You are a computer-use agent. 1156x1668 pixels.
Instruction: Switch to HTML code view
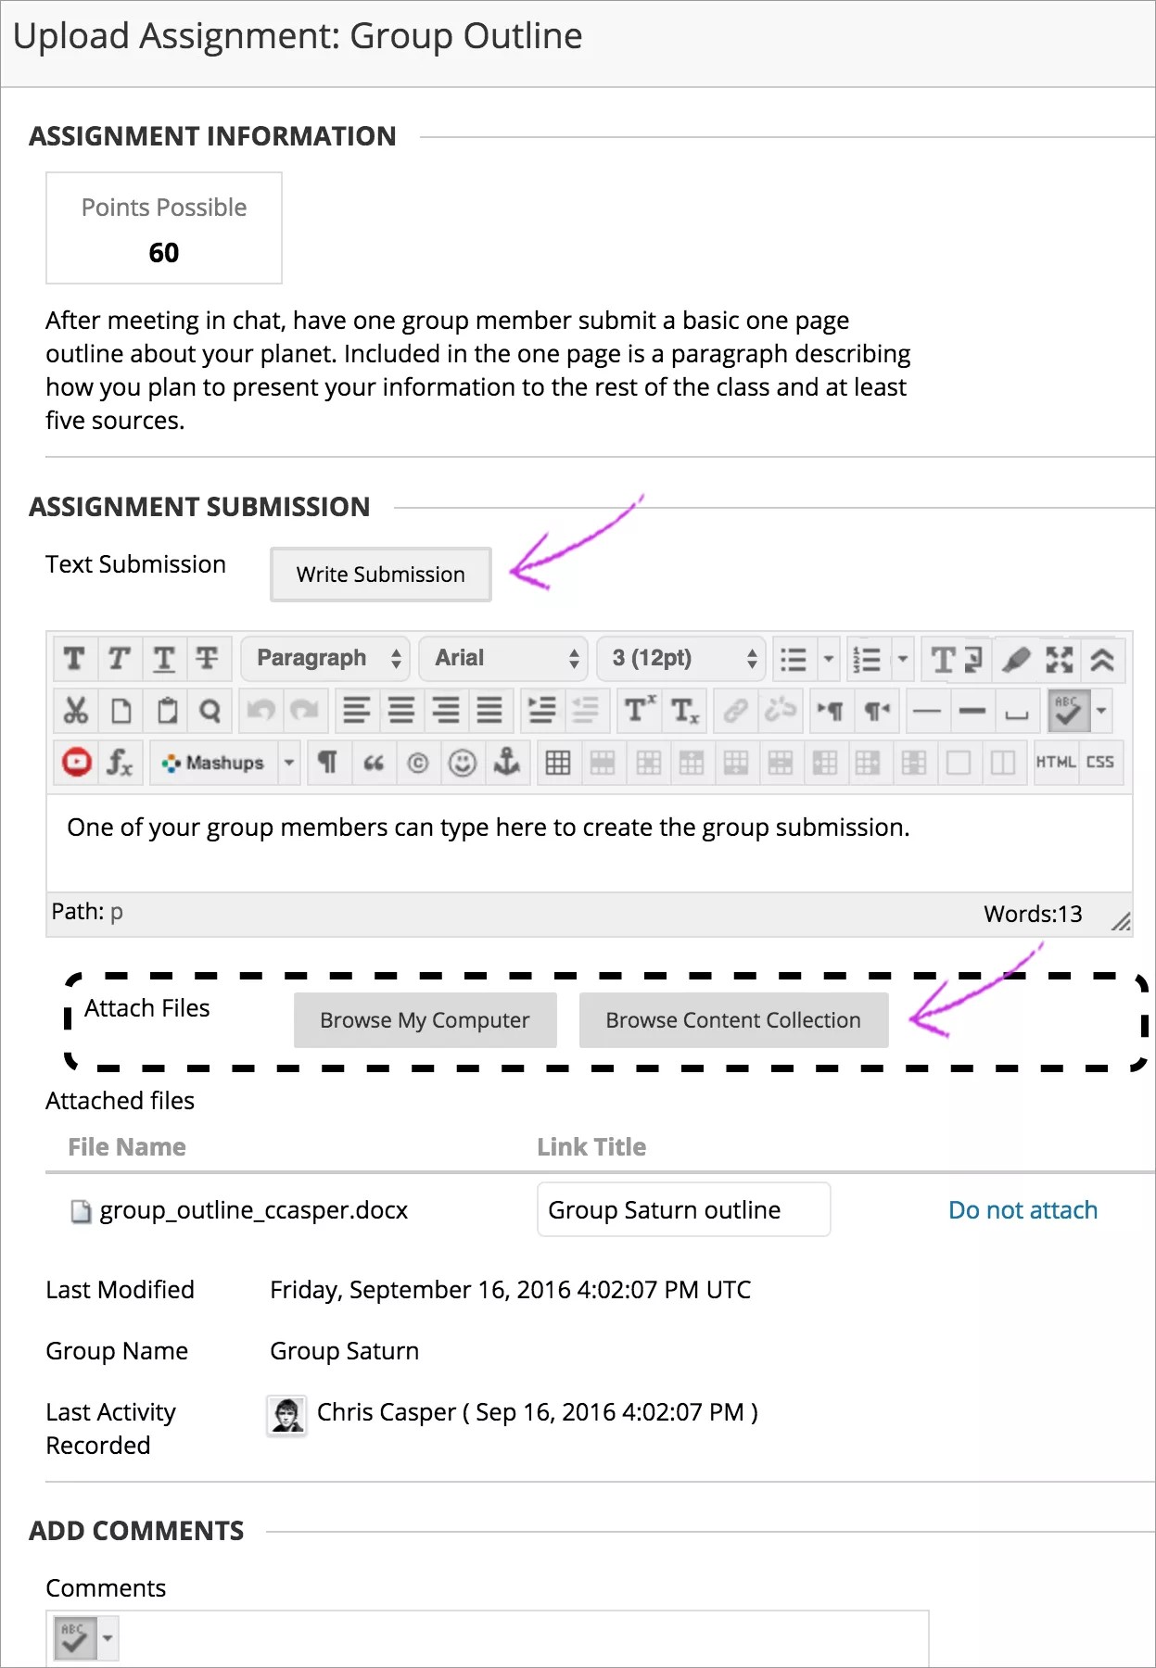pos(1055,763)
